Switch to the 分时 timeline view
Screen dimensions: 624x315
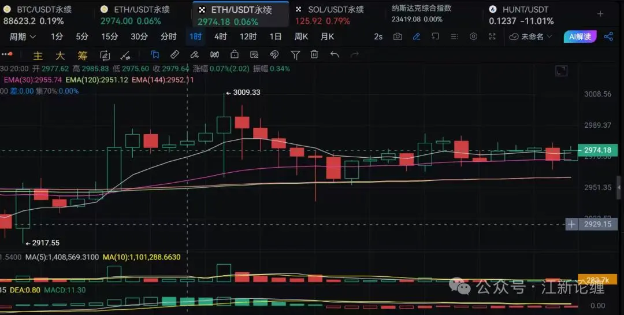point(169,36)
